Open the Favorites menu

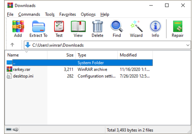(x=68, y=14)
